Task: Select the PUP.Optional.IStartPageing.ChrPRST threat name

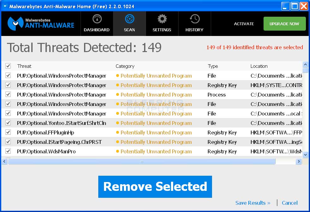Action: pyautogui.click(x=59, y=142)
